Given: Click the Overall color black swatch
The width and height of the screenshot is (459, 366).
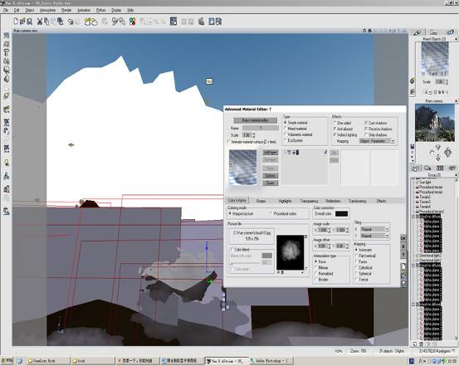Looking at the screenshot, I should coord(341,214).
